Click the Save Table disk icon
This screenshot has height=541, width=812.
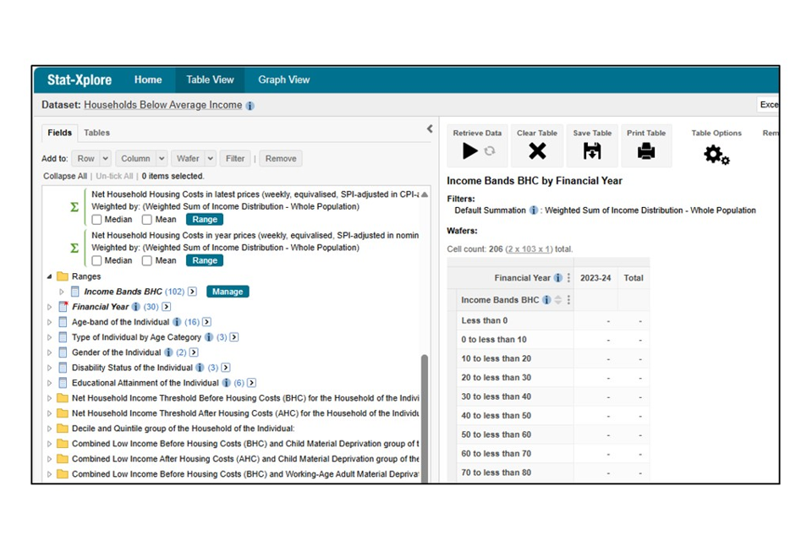592,151
